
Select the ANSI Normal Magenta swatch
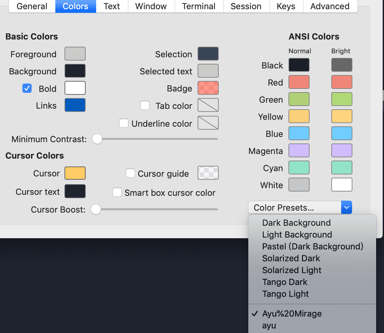click(299, 150)
